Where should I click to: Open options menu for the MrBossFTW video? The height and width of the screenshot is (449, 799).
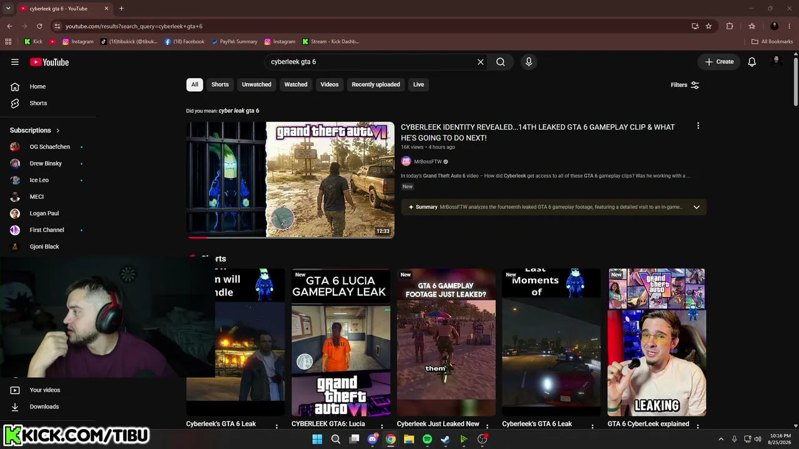pyautogui.click(x=698, y=126)
